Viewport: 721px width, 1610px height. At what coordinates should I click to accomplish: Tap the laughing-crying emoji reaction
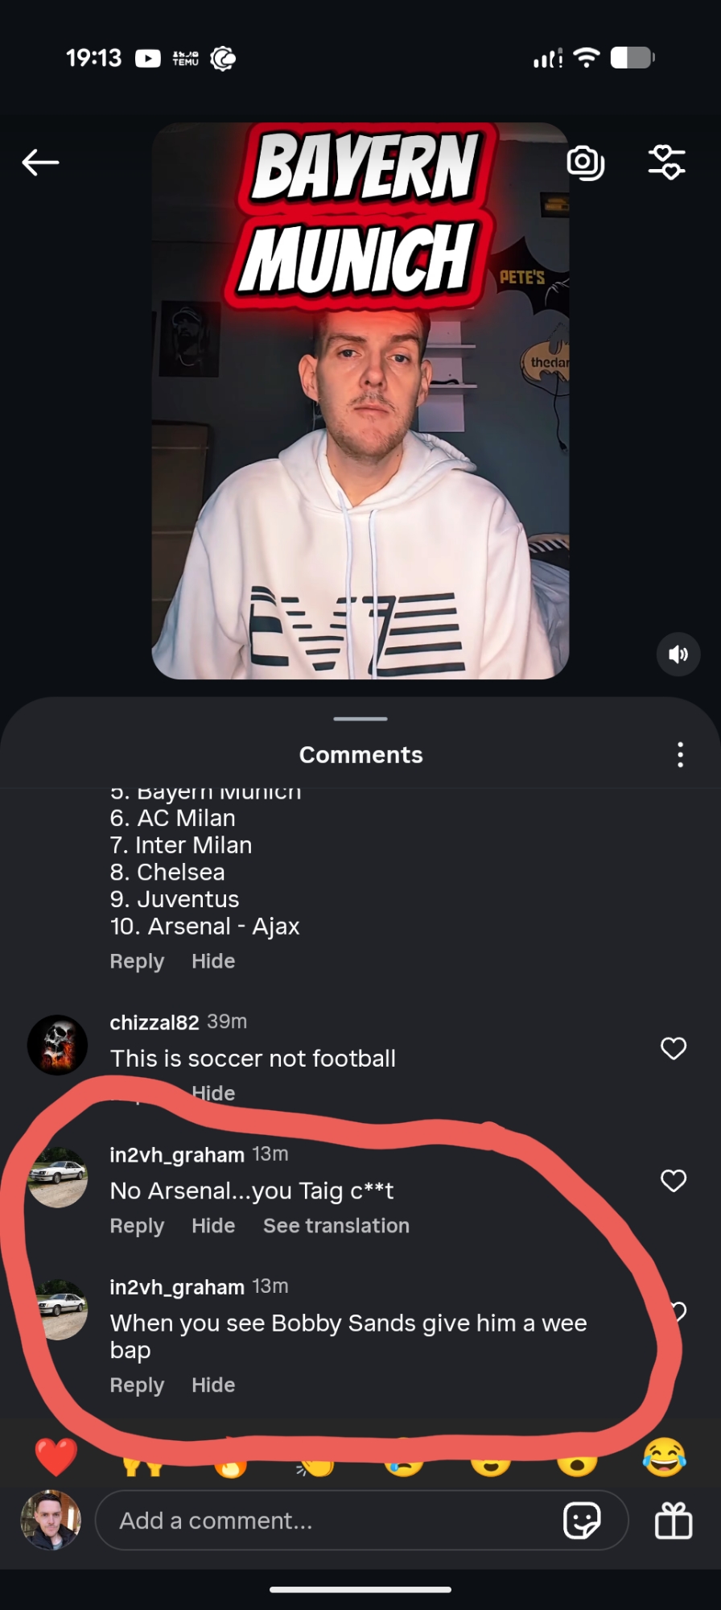[664, 1457]
